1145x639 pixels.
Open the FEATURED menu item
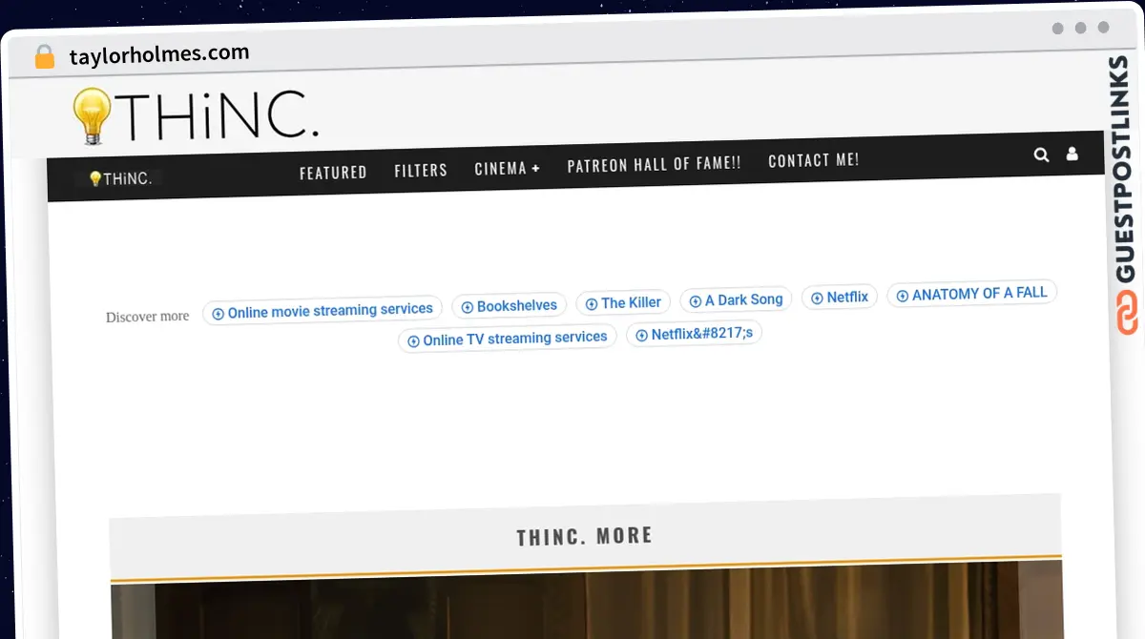(x=333, y=172)
